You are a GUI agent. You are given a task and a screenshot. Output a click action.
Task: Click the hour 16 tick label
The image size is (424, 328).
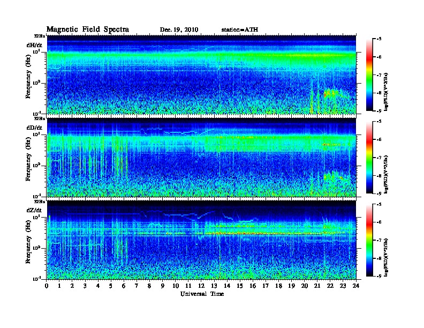(253, 286)
